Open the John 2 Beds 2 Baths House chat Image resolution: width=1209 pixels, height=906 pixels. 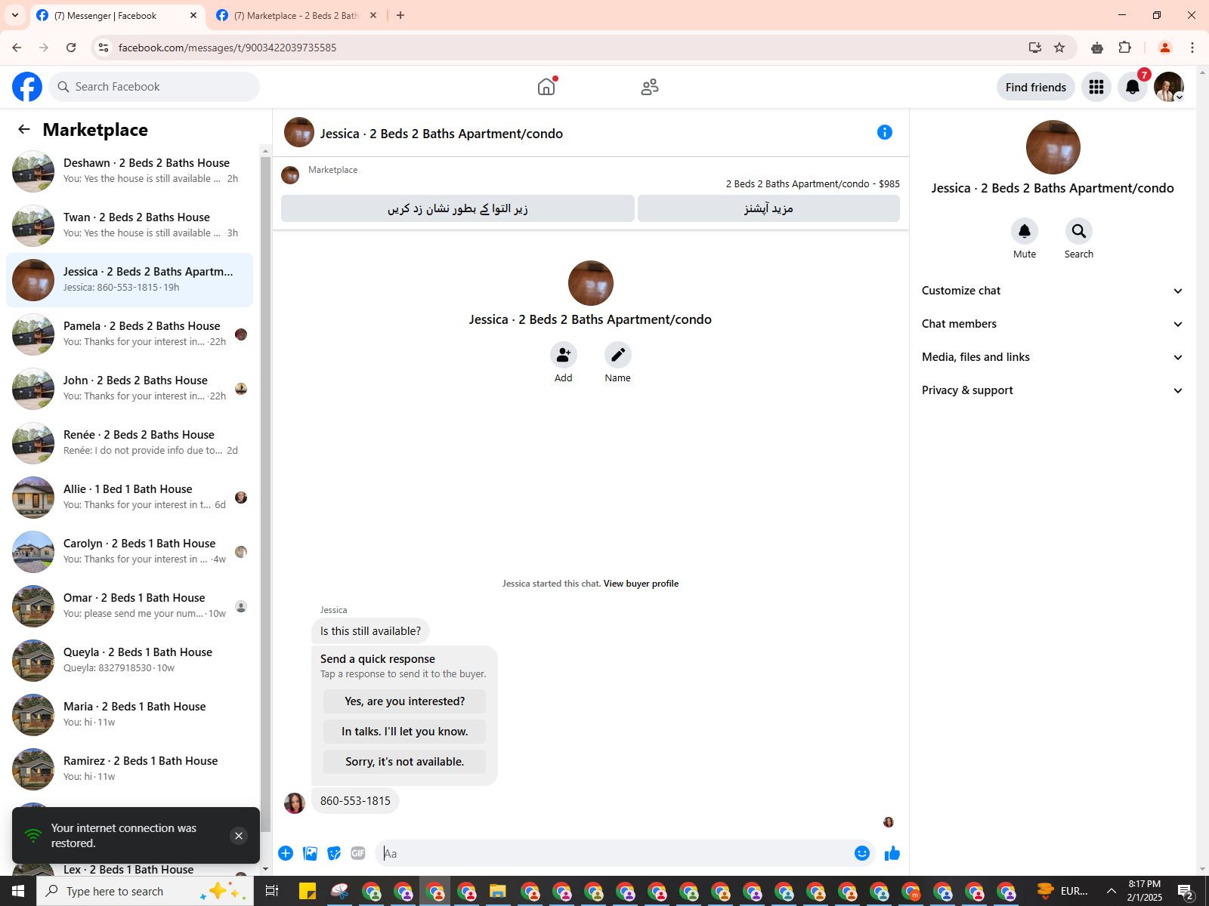pos(130,389)
